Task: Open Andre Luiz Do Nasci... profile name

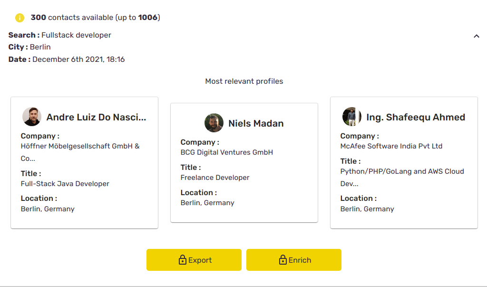Action: (96, 117)
